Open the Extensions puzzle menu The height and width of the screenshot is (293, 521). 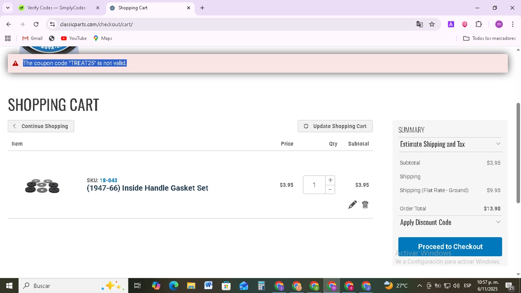click(x=479, y=24)
